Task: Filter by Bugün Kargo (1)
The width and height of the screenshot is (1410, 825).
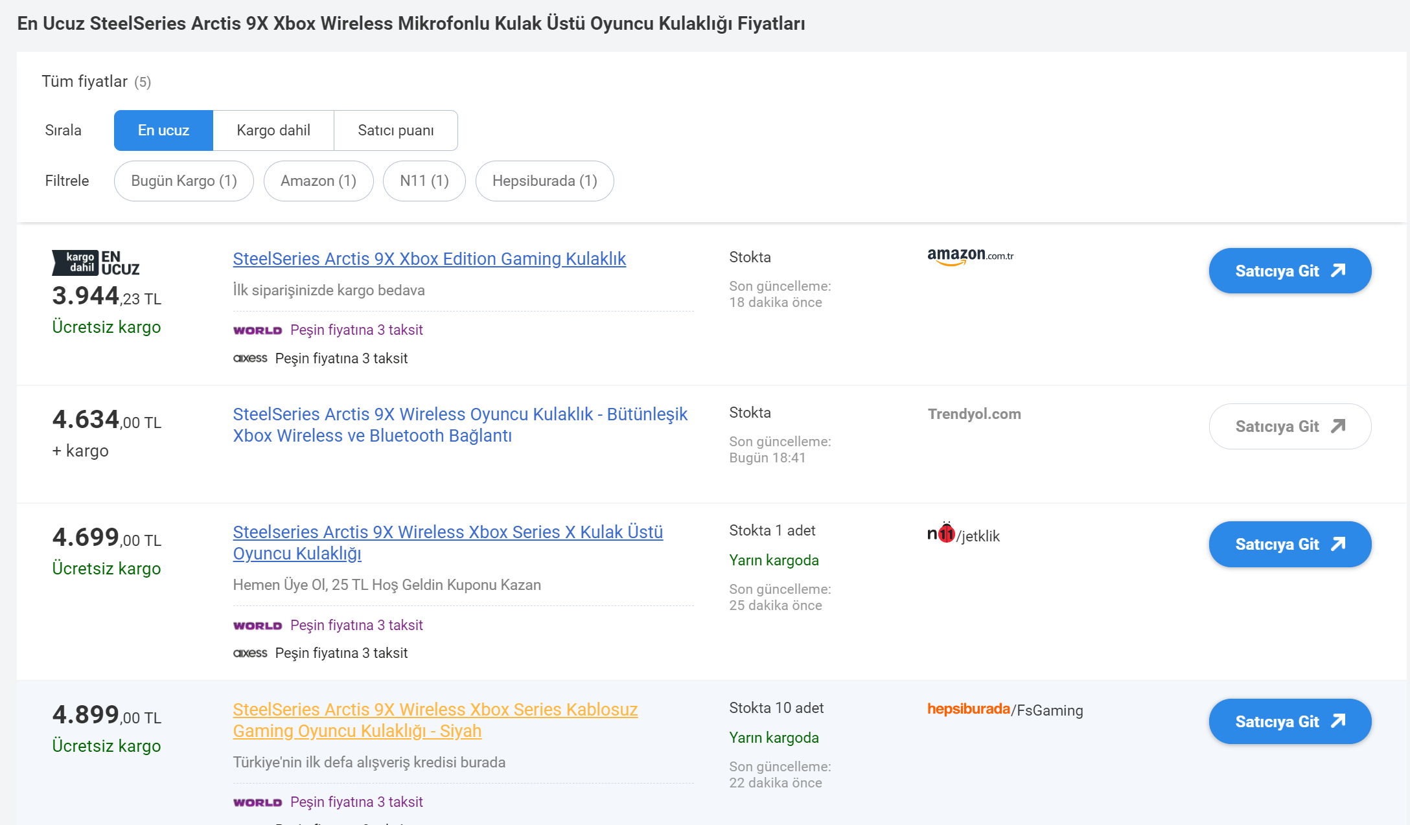Action: (184, 181)
